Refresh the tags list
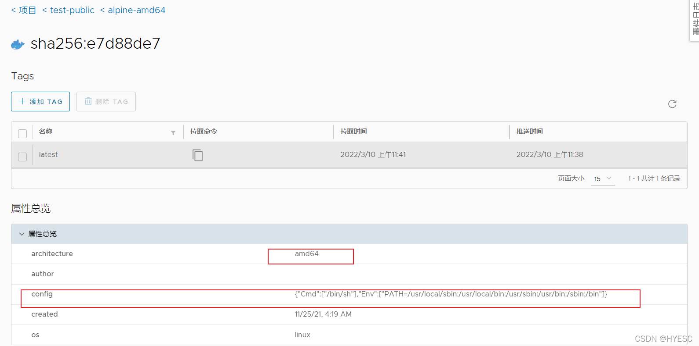Screen dimensions: 699x346 tap(672, 104)
